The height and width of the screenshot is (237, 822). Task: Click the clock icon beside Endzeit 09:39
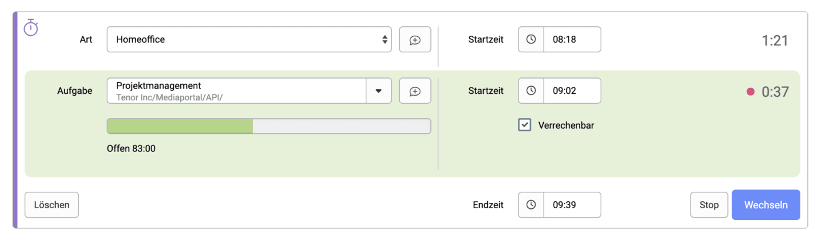click(531, 205)
